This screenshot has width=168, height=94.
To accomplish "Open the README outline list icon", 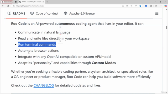I will tap(157, 13).
